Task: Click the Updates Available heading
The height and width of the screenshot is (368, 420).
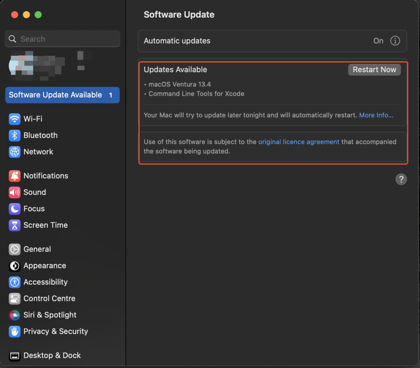Action: [175, 70]
